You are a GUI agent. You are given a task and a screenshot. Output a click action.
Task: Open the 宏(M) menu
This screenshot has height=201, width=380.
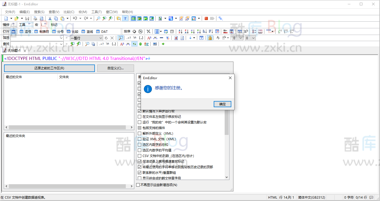[83, 12]
